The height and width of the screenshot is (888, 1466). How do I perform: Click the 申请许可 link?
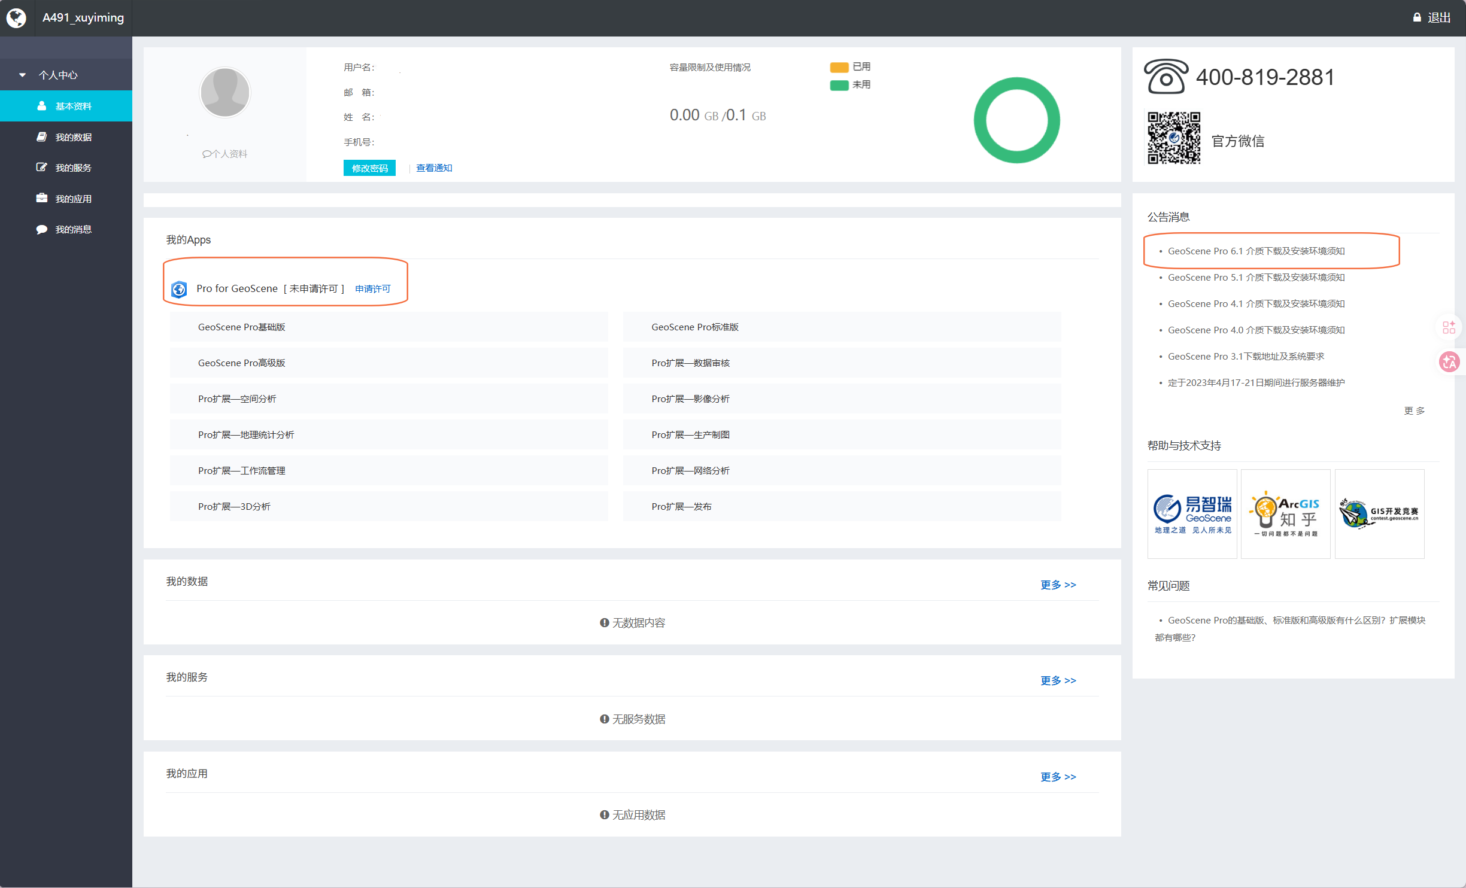click(x=372, y=289)
